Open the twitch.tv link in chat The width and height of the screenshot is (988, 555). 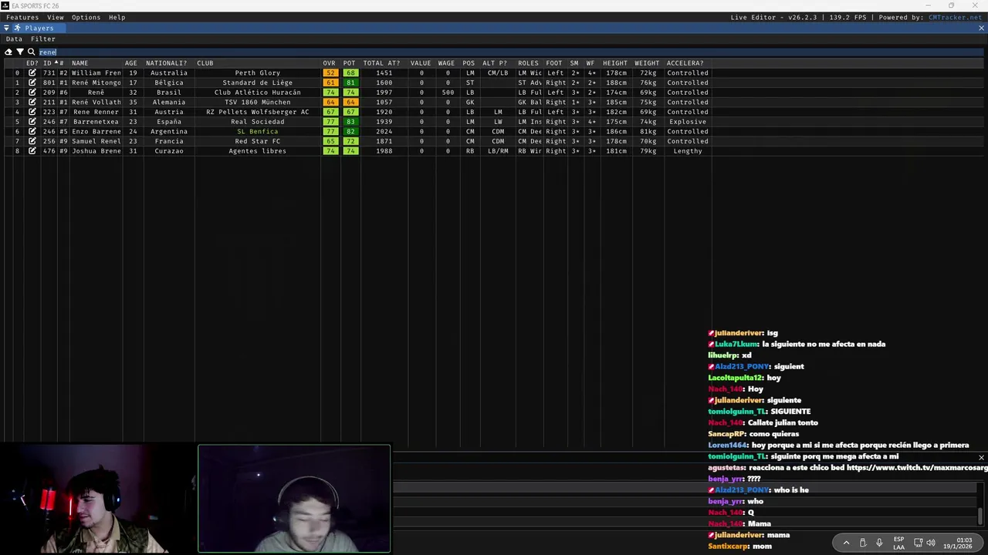pos(917,468)
